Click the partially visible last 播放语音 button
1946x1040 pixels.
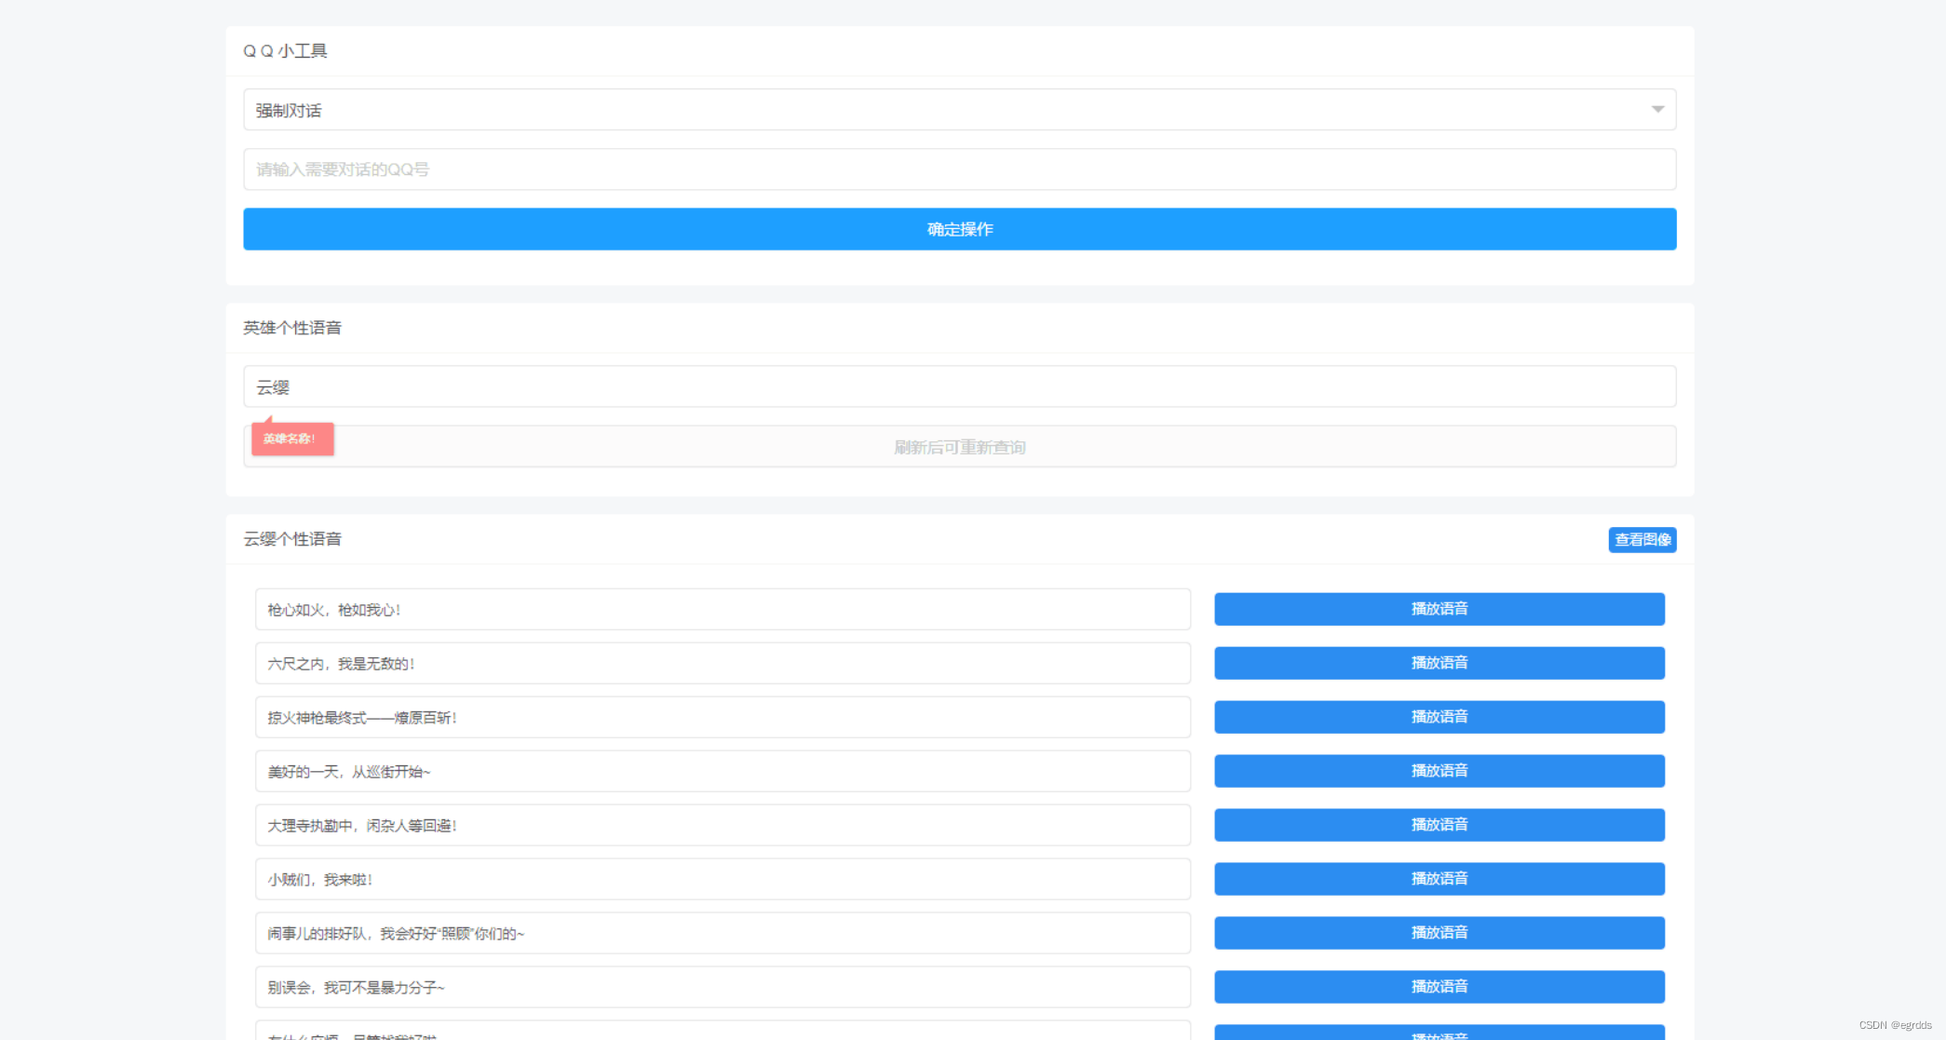pos(1439,1033)
